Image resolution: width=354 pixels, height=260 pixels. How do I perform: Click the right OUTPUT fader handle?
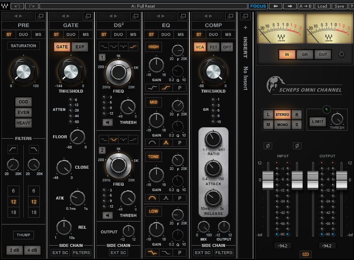click(x=342, y=180)
